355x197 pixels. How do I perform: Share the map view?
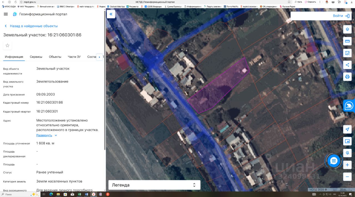[347, 65]
